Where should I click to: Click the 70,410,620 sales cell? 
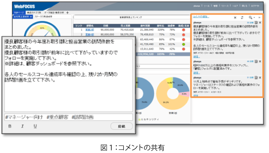(127, 30)
